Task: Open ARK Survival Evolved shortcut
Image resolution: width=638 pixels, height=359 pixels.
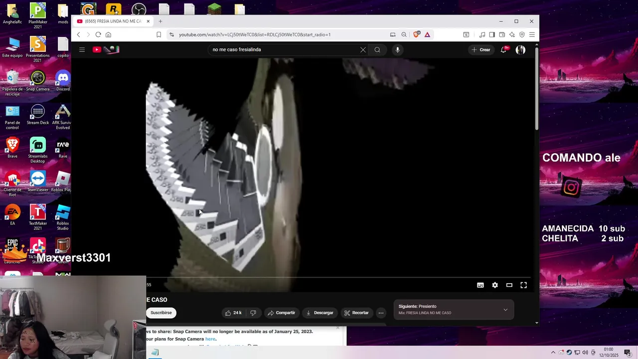Action: 63,117
